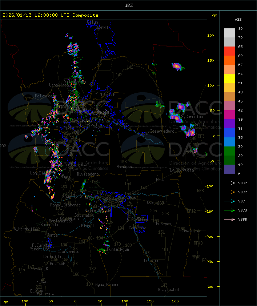Click the Divisadero label on the map
The height and width of the screenshot is (306, 257).
88,174
